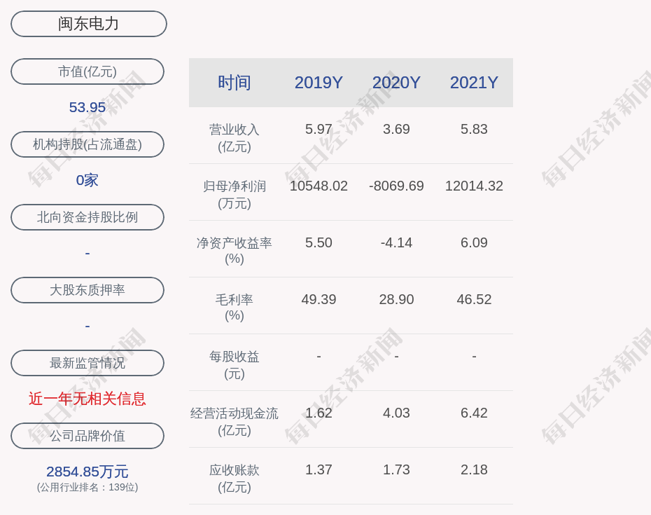Click the 北向资金持股比例 label pill
651x515 pixels.
[x=87, y=217]
